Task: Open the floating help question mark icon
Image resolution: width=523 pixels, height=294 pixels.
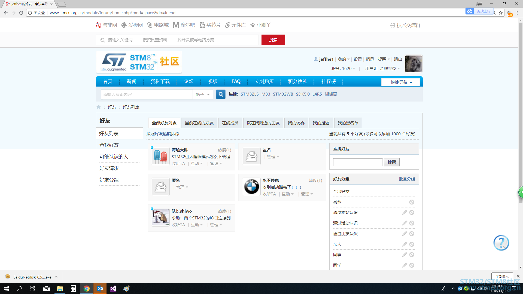Action: click(501, 243)
